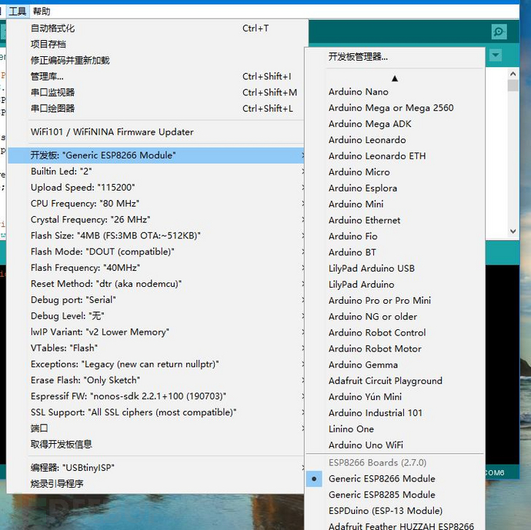Expand the 端口 port submenu
This screenshot has height=530, width=531.
coord(155,428)
